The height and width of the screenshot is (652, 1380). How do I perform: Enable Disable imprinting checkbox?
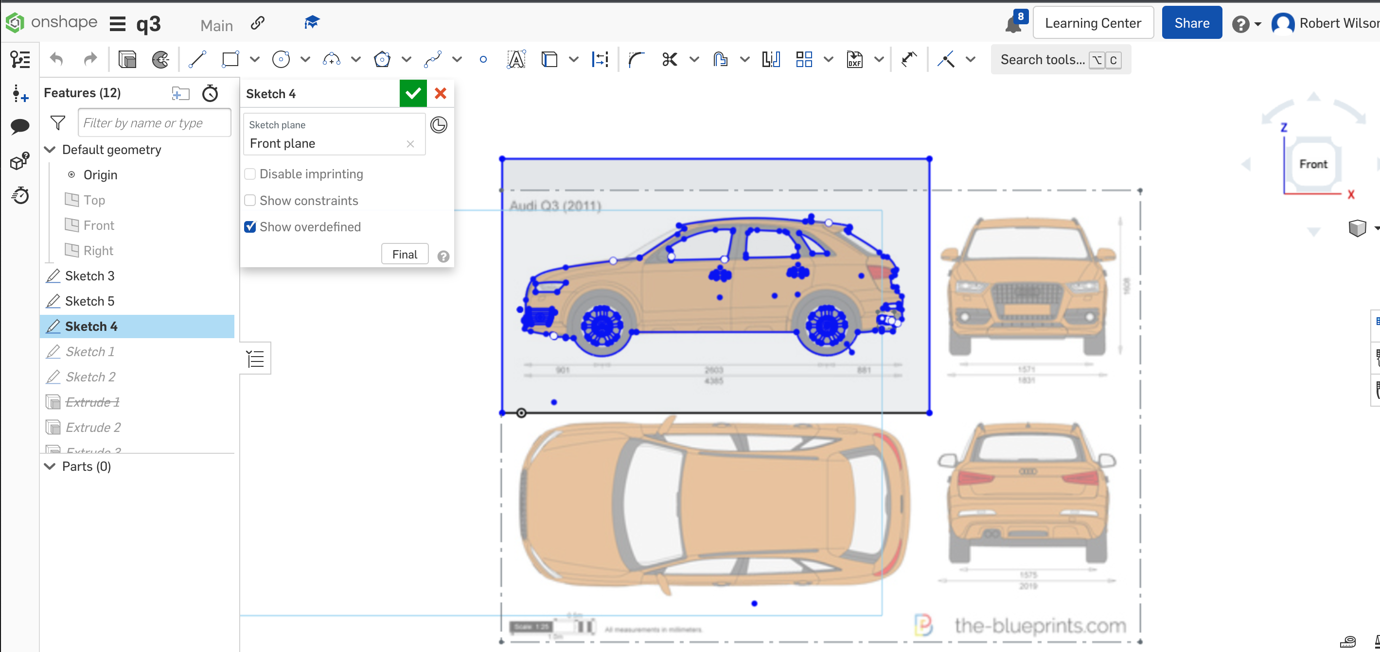pyautogui.click(x=250, y=173)
